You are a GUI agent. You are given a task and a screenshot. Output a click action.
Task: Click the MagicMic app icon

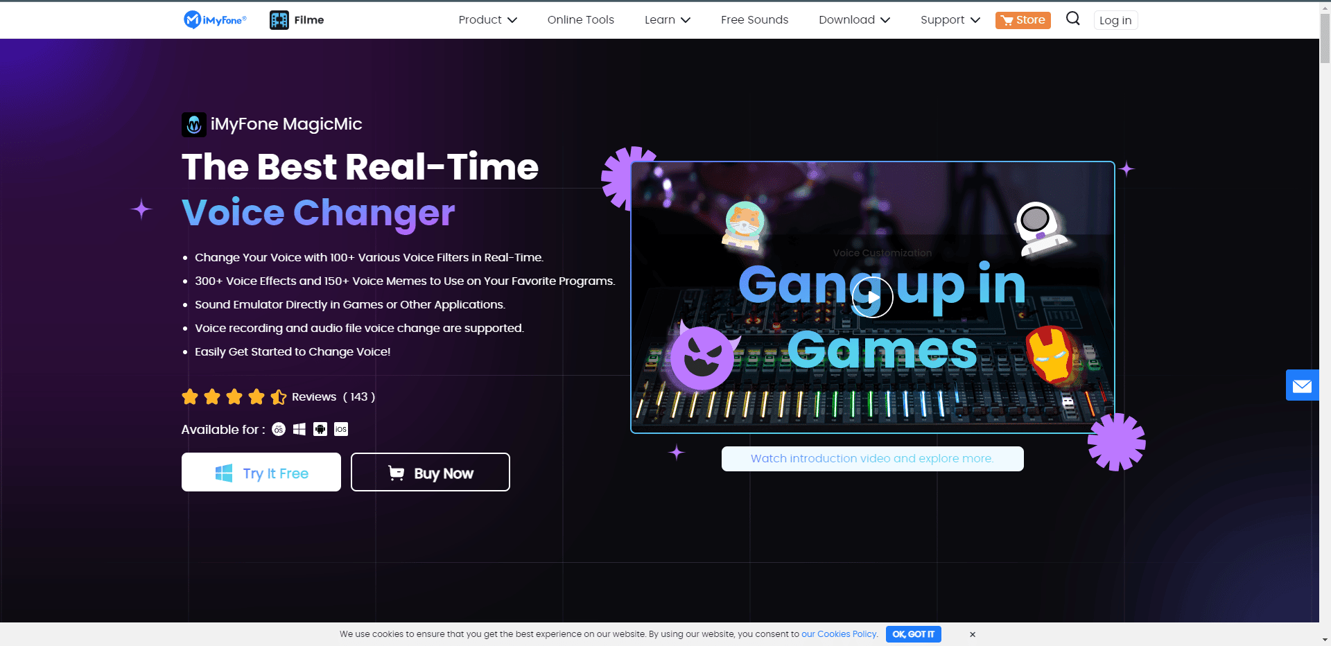[194, 125]
